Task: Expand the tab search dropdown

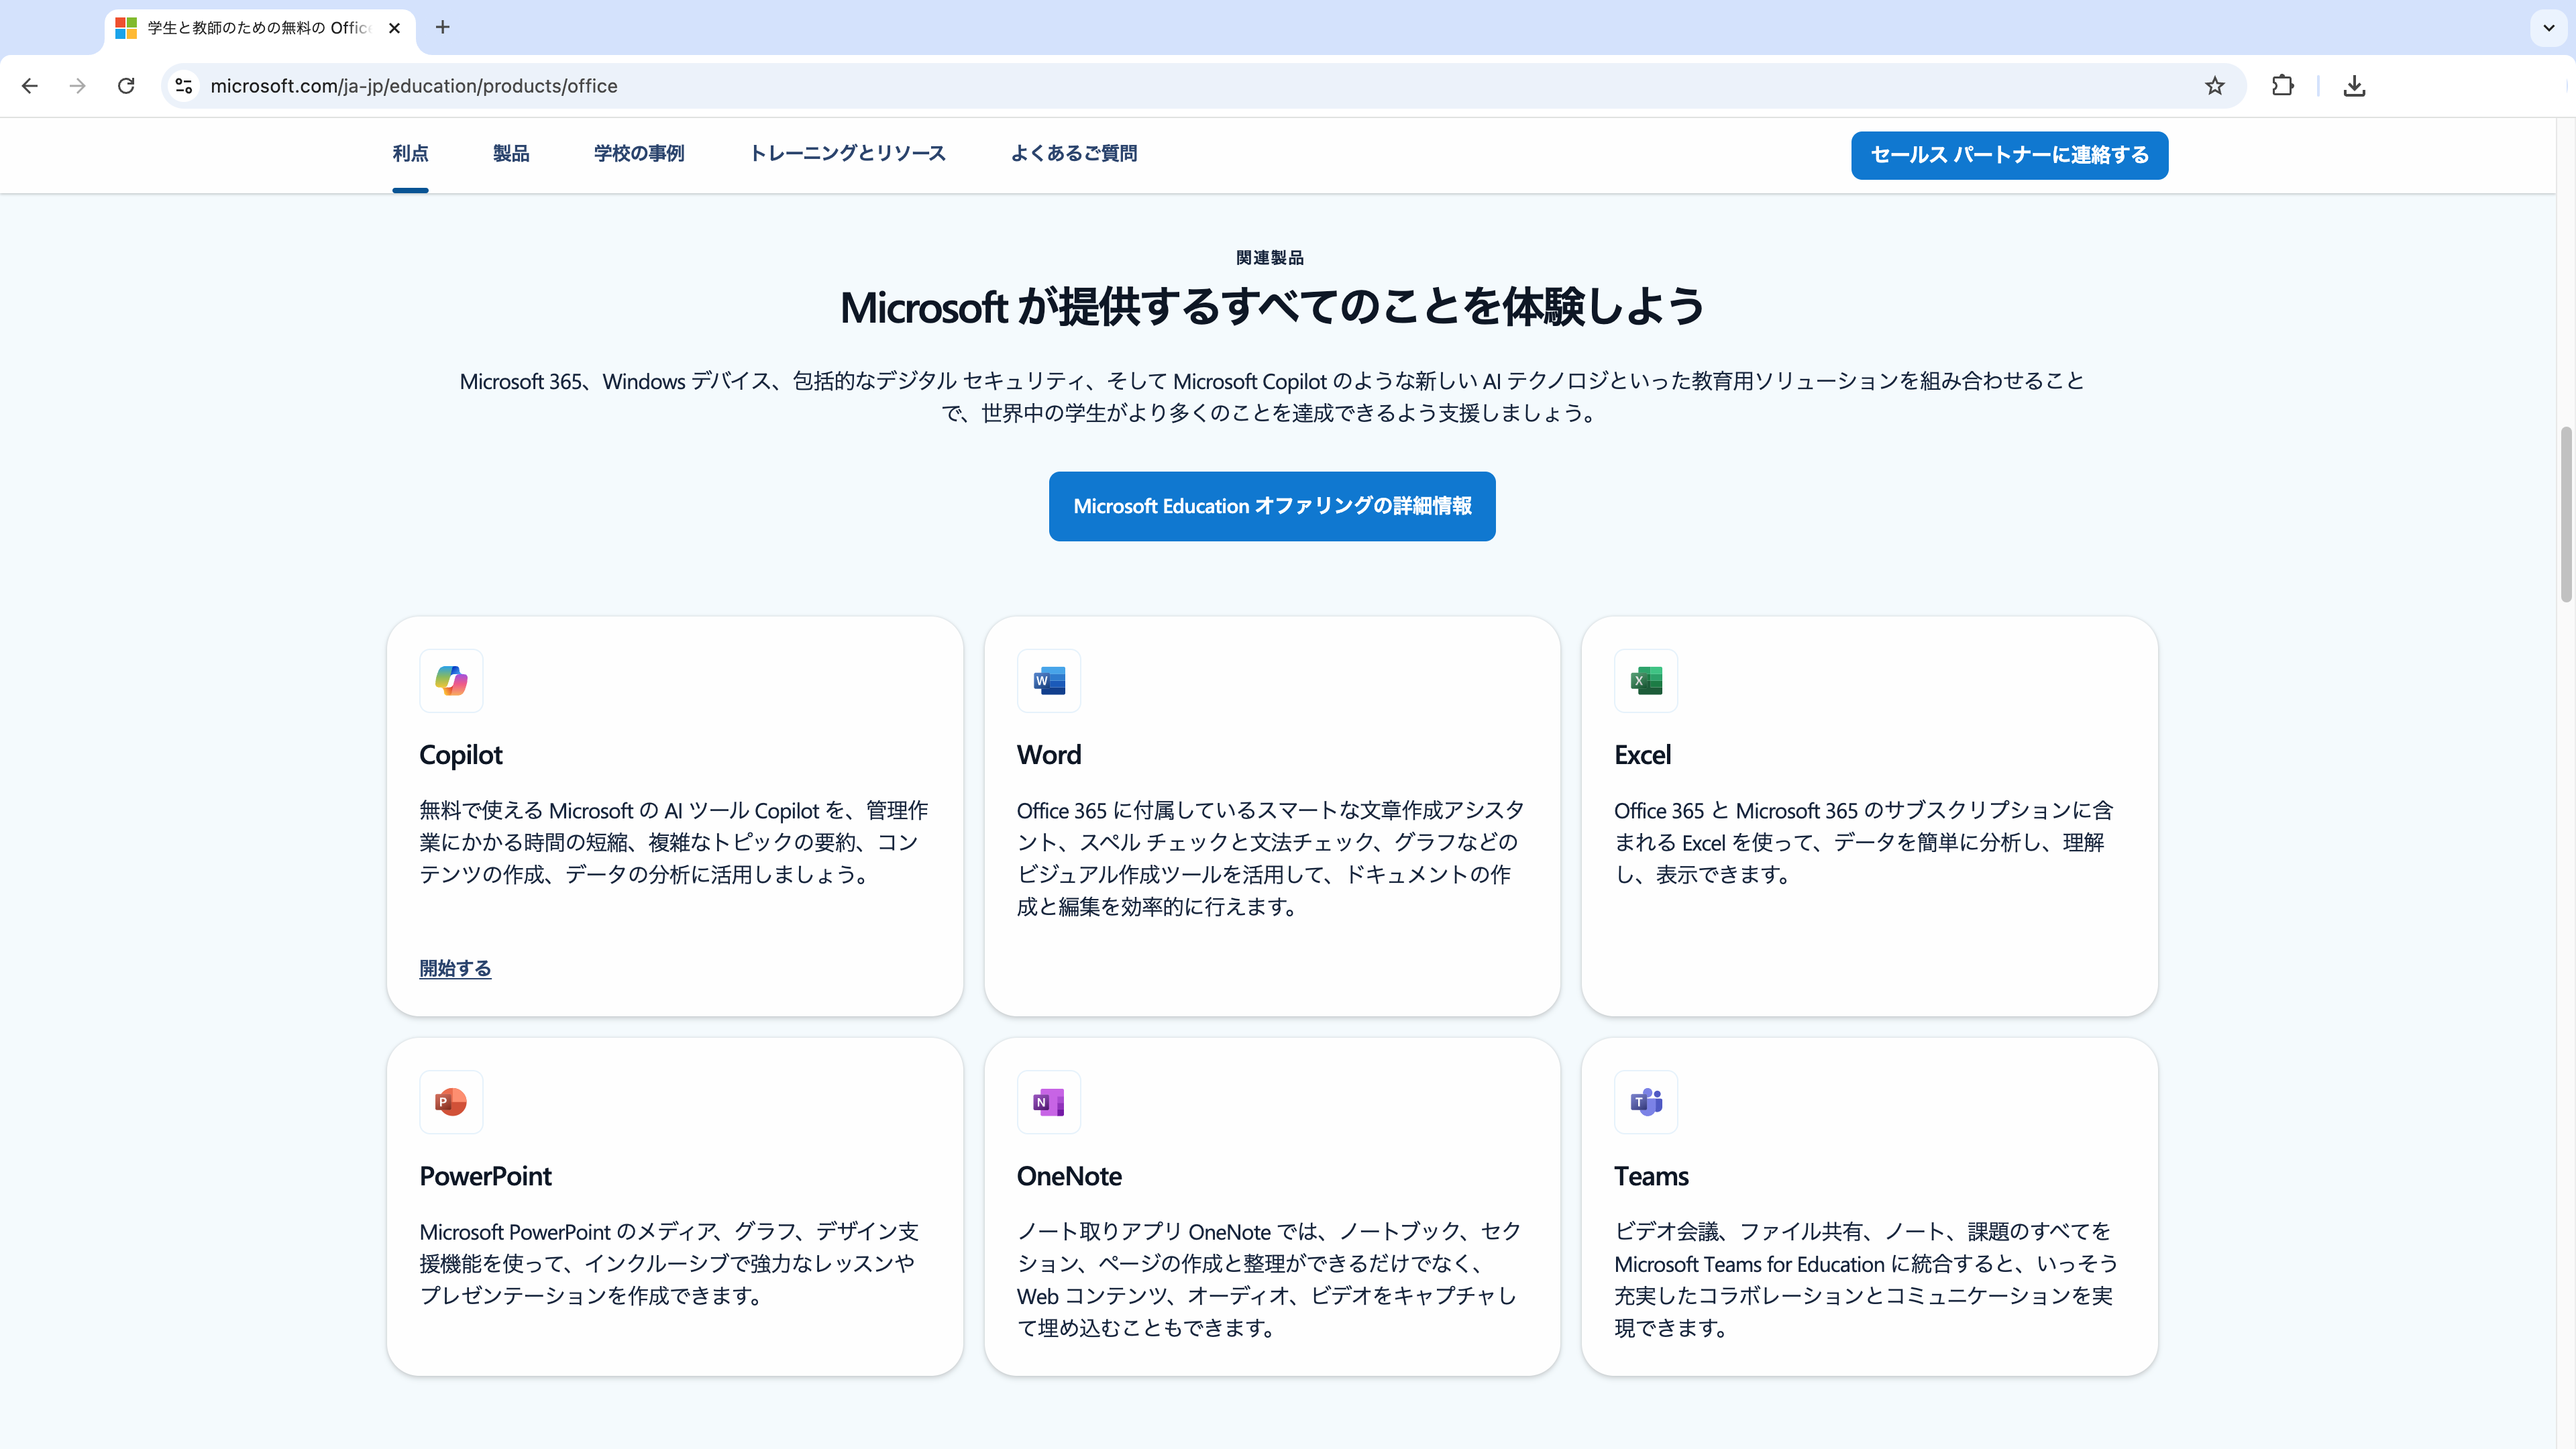Action: (x=2548, y=28)
